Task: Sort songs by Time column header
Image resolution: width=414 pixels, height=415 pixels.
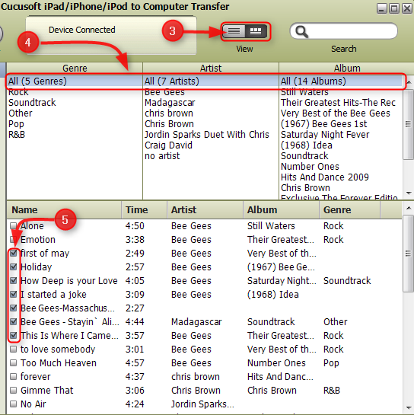Action: (144, 210)
